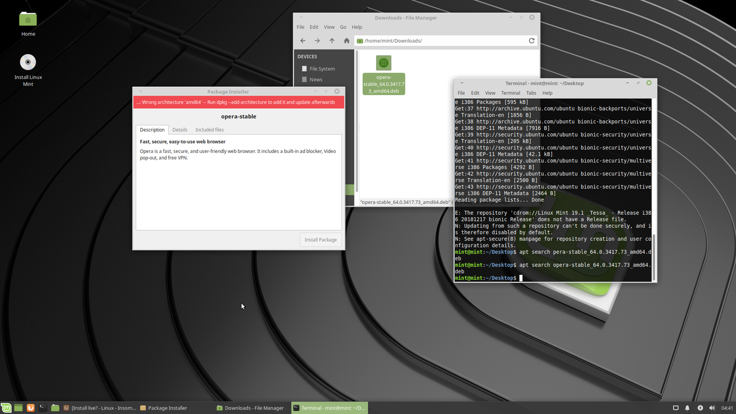
Task: Reload the Downloads folder view
Action: pos(531,41)
